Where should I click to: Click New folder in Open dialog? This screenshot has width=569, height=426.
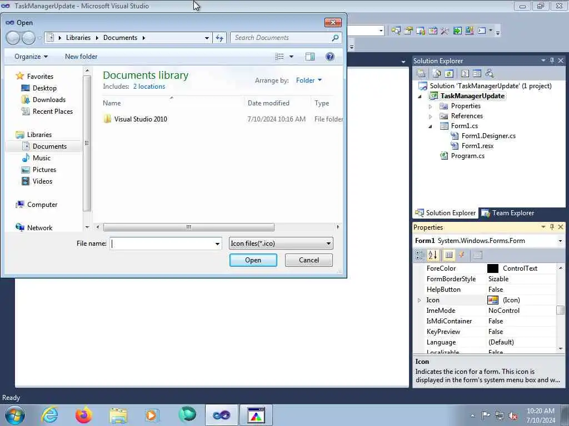coord(81,57)
